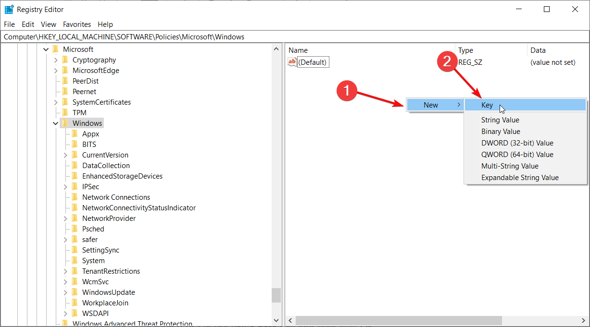Choose QWORD (64-bit) Value option

tap(525, 155)
